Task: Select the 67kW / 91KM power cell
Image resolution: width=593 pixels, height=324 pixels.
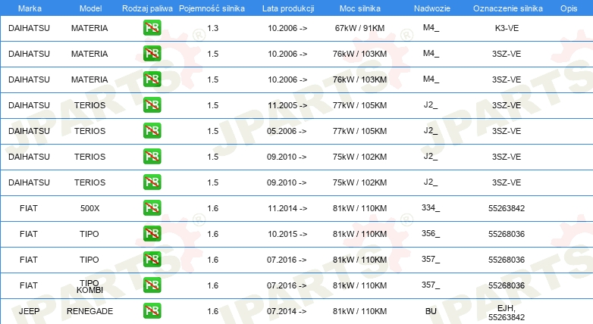Action: click(359, 28)
